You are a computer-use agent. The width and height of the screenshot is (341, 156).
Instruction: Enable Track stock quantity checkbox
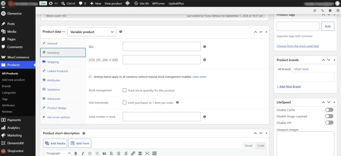[125, 90]
